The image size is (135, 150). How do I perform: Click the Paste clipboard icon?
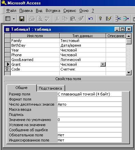click(x=73, y=19)
